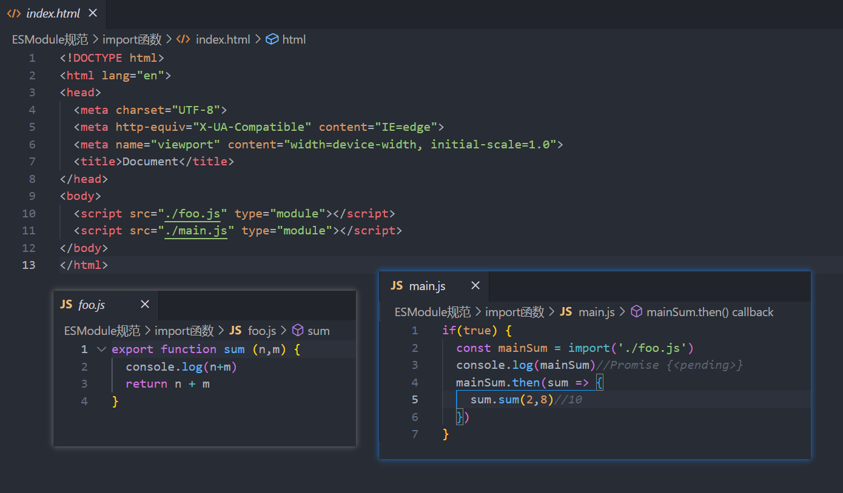The width and height of the screenshot is (843, 493).
Task: Open ESModule规范 breadcrumb in index.html editor
Action: 50,39
